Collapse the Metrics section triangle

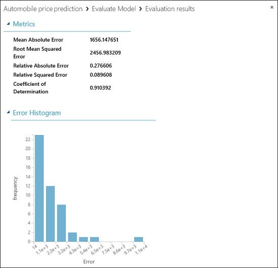[x=8, y=24]
